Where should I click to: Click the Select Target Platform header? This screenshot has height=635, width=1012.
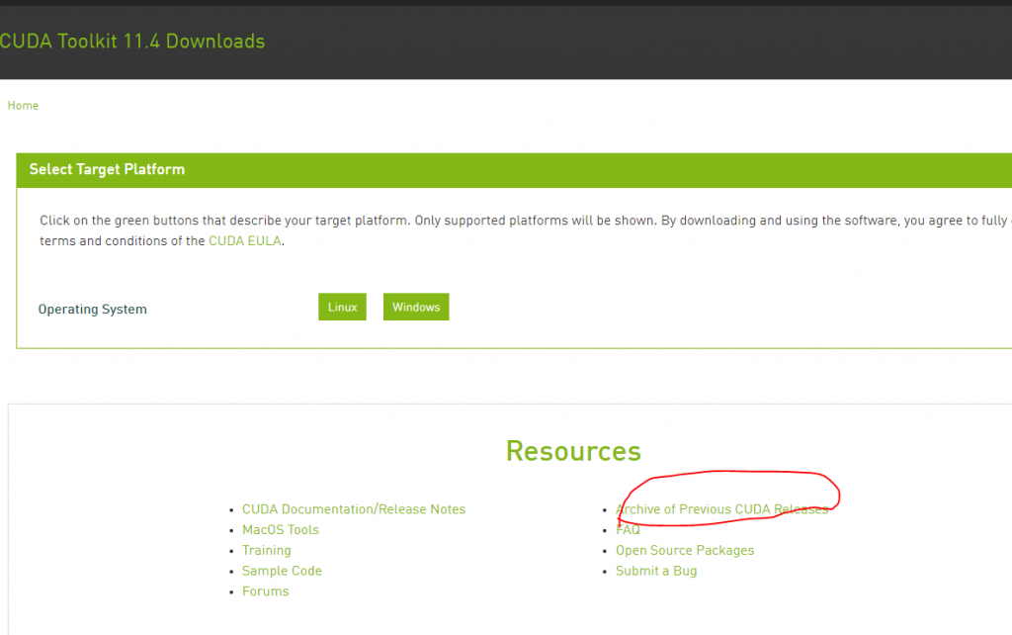(x=107, y=169)
